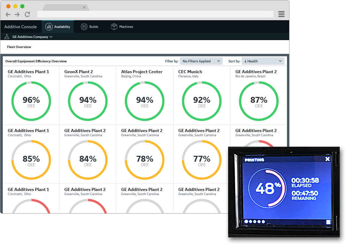Click the organization hierarchy icon
This screenshot has height=245, width=346.
tap(7, 37)
